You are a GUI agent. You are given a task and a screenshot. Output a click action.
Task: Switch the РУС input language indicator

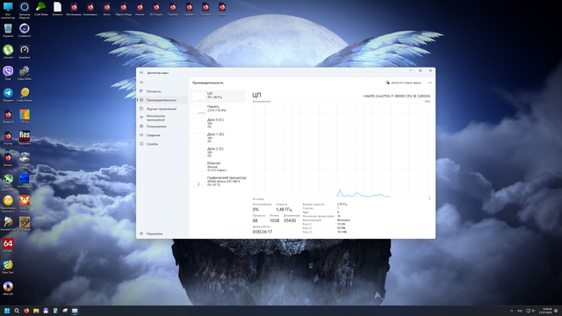tap(520, 311)
